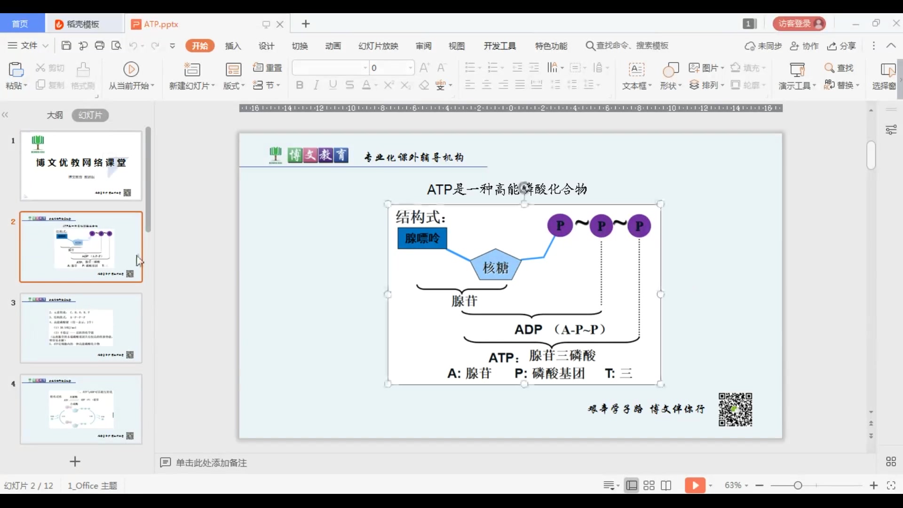Open the Layout (版式) dropdown
The image size is (903, 508).
click(234, 86)
